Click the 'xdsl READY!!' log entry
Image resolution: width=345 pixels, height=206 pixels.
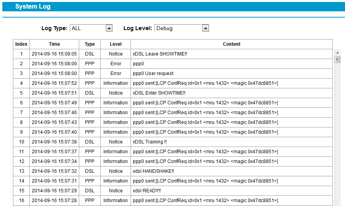click(x=147, y=191)
